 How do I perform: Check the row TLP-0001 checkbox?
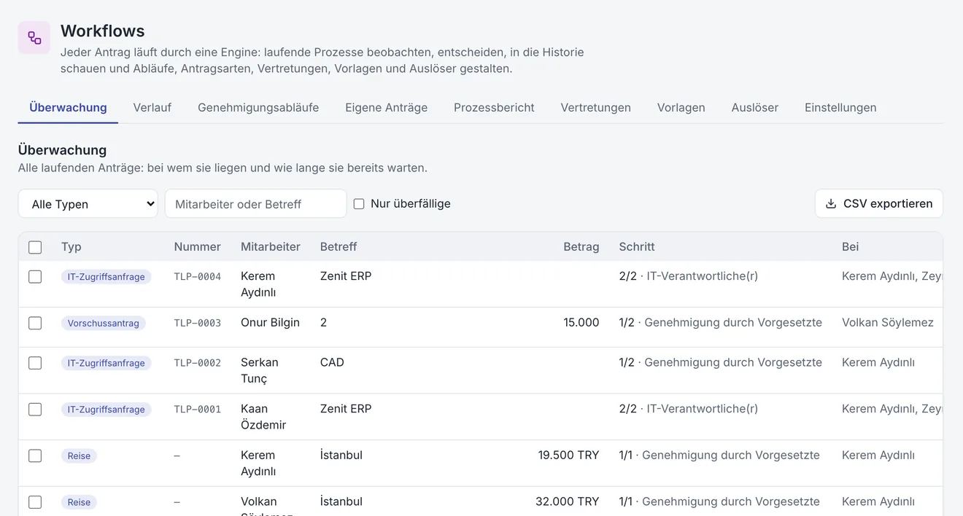pos(35,410)
